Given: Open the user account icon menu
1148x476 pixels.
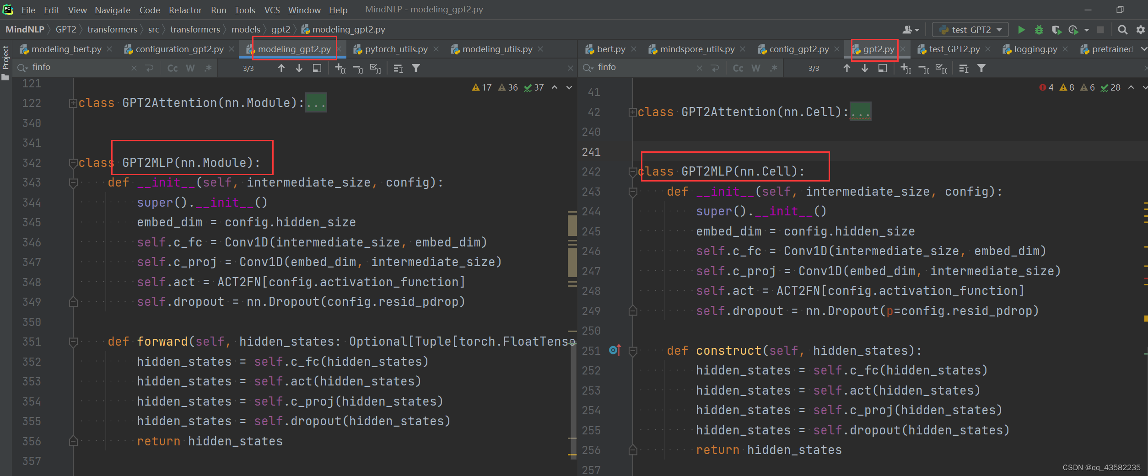Looking at the screenshot, I should [911, 30].
